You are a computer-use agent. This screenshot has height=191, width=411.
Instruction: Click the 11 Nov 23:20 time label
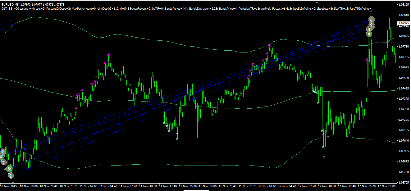pyautogui.click(x=248, y=186)
